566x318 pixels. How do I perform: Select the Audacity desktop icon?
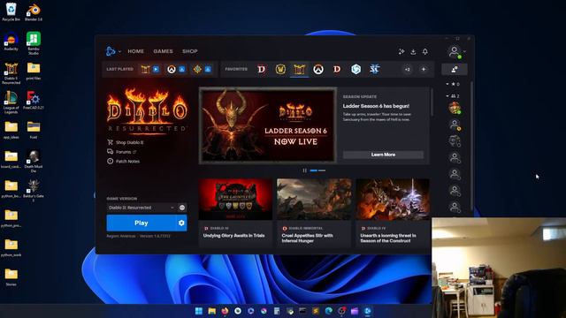click(11, 42)
